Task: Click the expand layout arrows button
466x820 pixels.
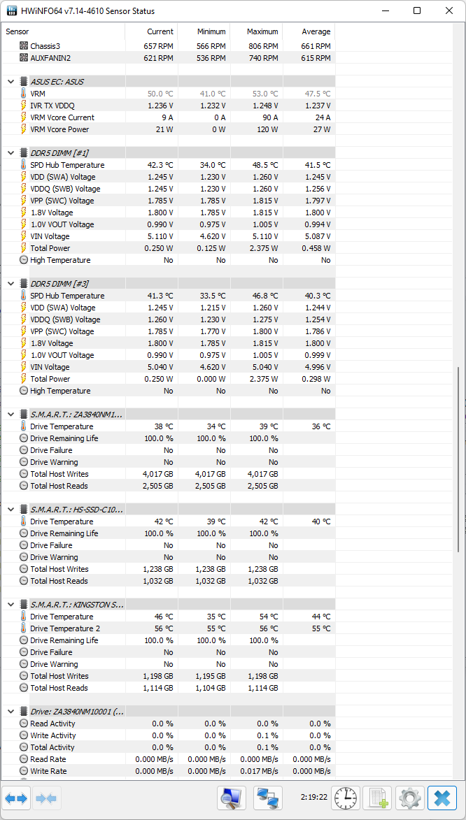Action: (16, 798)
